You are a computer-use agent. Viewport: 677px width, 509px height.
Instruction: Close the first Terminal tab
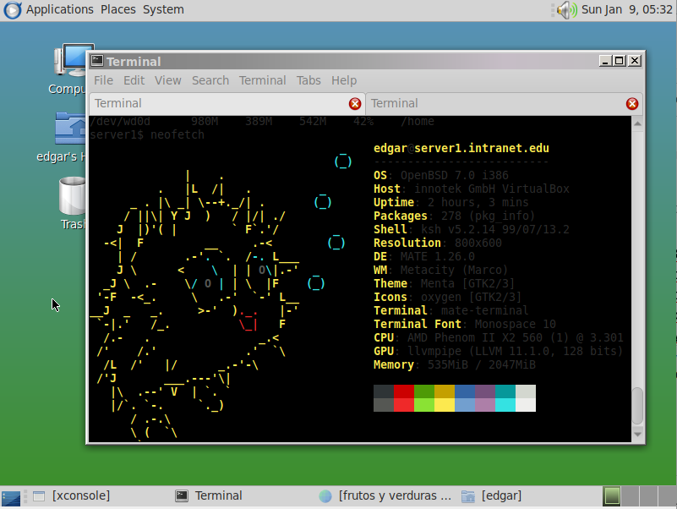355,104
